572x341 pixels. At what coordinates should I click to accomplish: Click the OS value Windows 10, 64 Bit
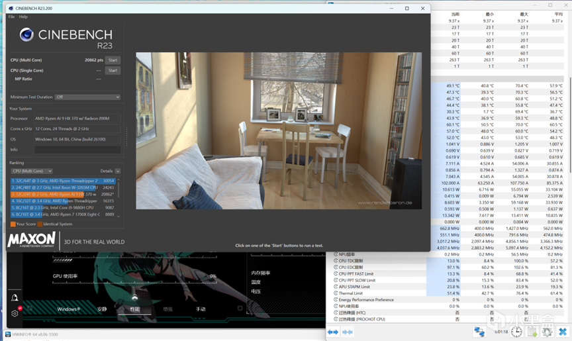77,139
